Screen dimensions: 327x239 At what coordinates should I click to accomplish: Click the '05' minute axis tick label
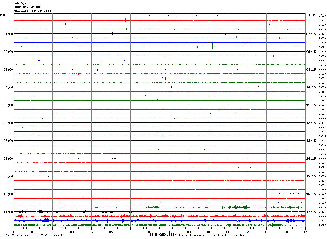pos(111,232)
